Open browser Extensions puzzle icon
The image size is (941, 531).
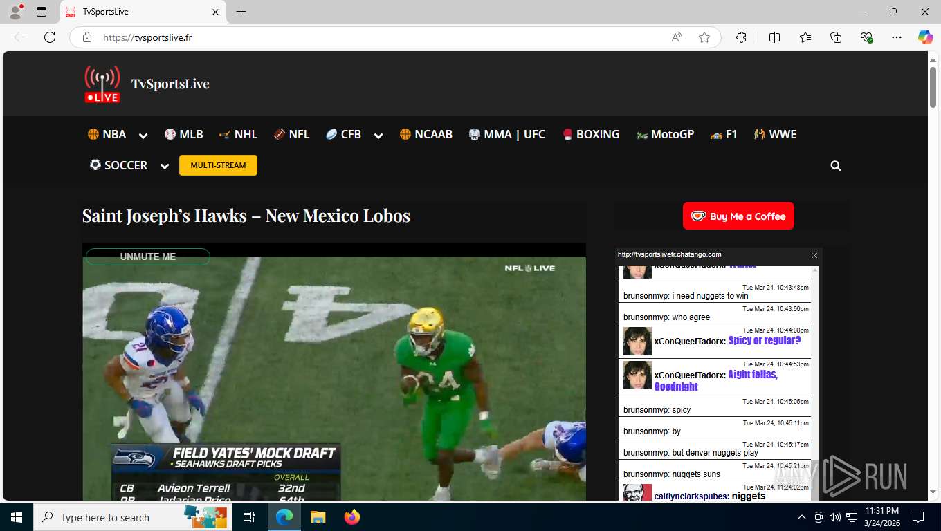click(741, 37)
